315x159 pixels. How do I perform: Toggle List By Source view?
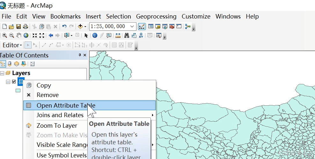point(10,64)
